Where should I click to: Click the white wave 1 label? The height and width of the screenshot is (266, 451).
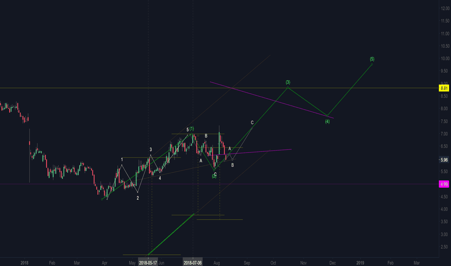(x=122, y=159)
